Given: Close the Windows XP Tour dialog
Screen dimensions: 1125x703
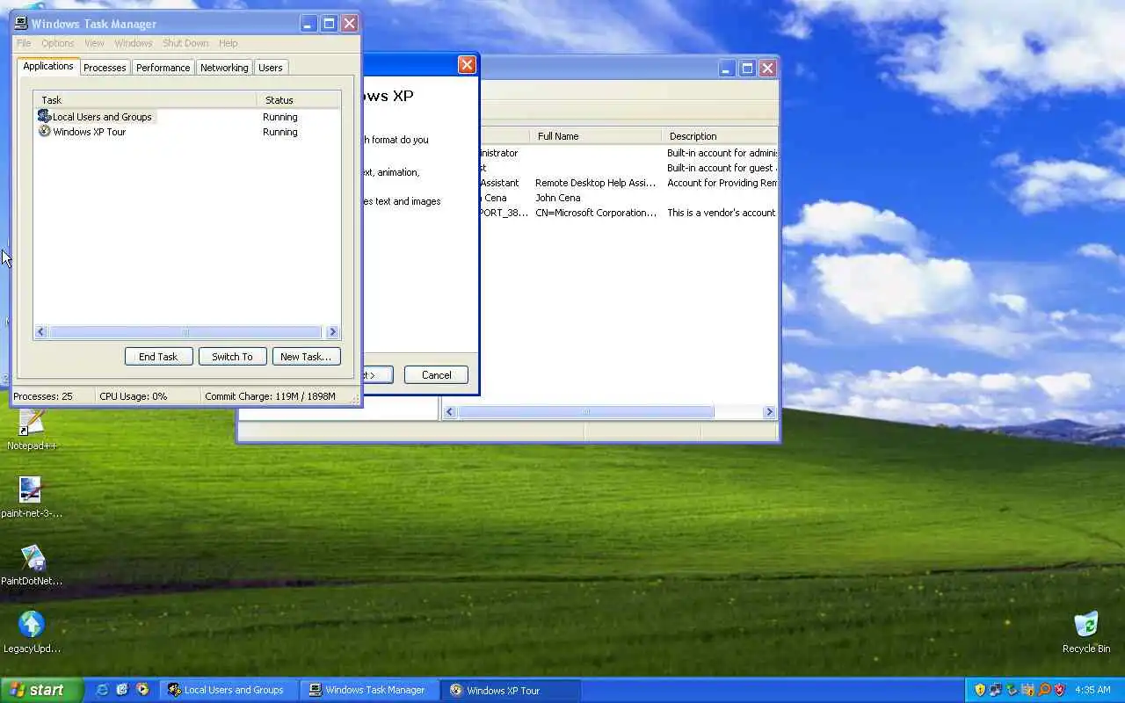Looking at the screenshot, I should (x=468, y=65).
